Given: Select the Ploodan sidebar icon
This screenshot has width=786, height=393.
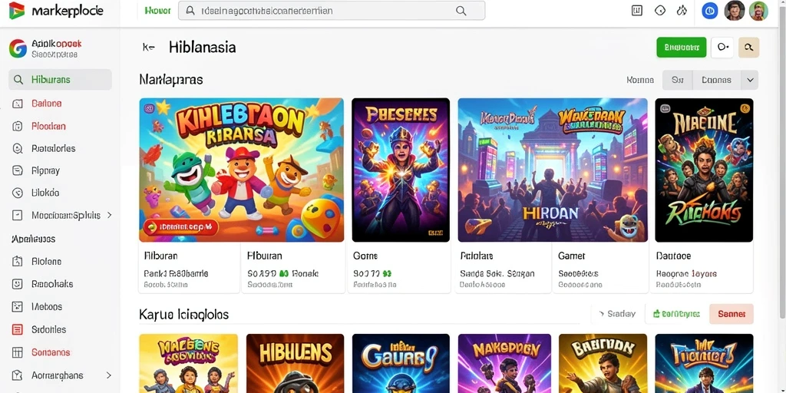Looking at the screenshot, I should 17,127.
